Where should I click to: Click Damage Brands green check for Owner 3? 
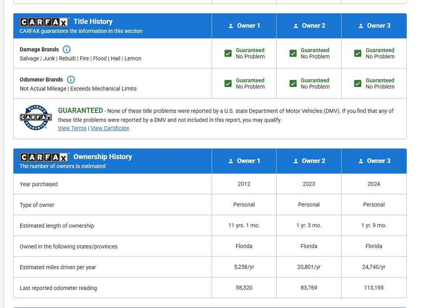(x=358, y=53)
